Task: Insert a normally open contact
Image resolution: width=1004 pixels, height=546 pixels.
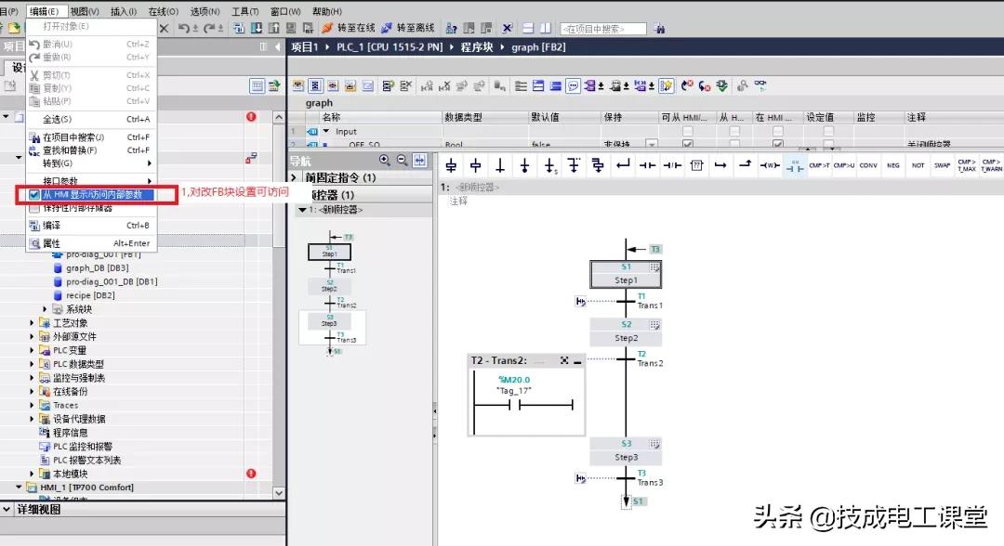Action: 646,165
